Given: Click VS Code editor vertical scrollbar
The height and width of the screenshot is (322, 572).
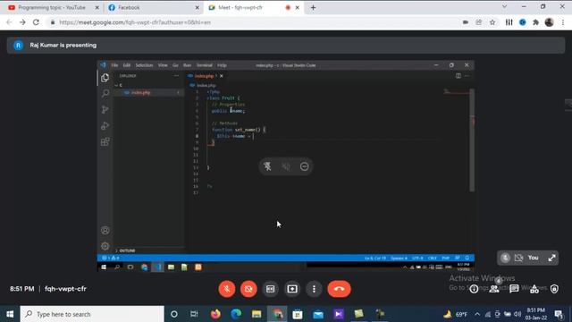Looking at the screenshot, I should [472, 140].
